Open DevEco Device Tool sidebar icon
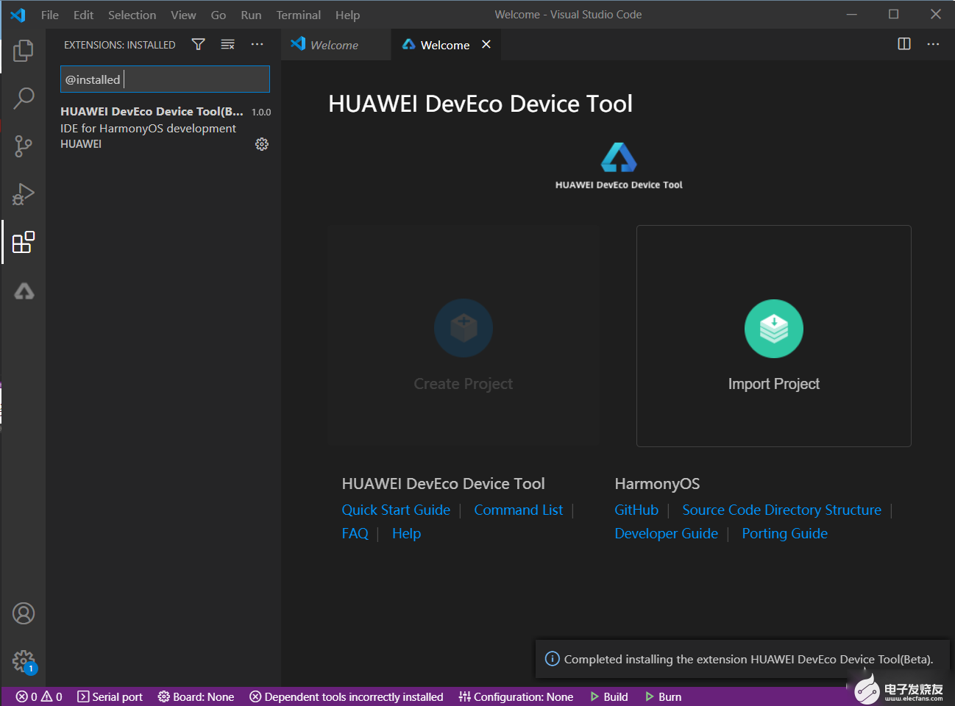Screen dimensions: 955x706 24,291
